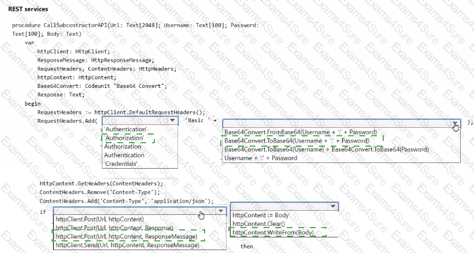Select the httpContent := Body option

(x=256, y=215)
